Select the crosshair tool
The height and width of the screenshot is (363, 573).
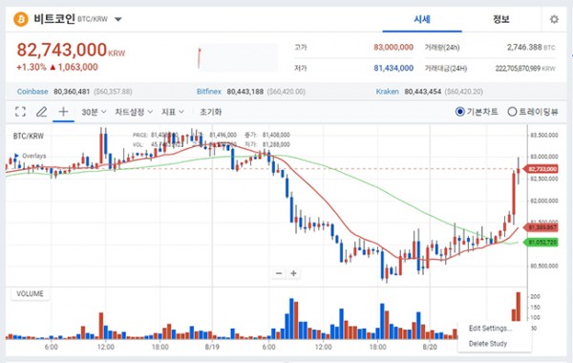tap(64, 112)
